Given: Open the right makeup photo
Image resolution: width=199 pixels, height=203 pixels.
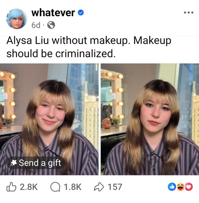Looking at the screenshot, I should click(150, 119).
